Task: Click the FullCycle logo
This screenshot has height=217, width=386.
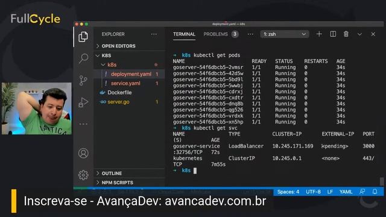Action: [x=35, y=19]
